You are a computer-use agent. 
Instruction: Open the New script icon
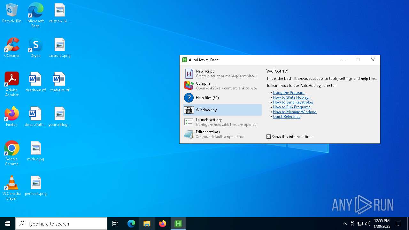(189, 73)
